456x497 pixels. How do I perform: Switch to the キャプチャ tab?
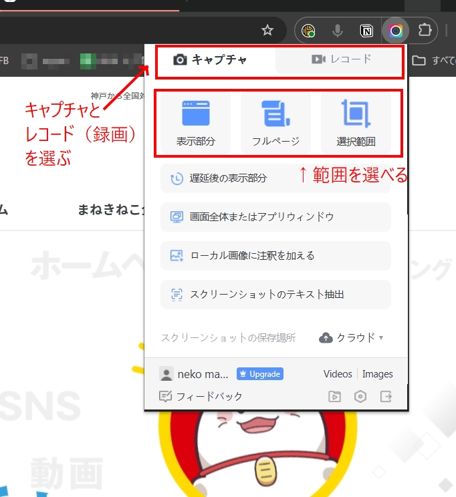point(211,59)
